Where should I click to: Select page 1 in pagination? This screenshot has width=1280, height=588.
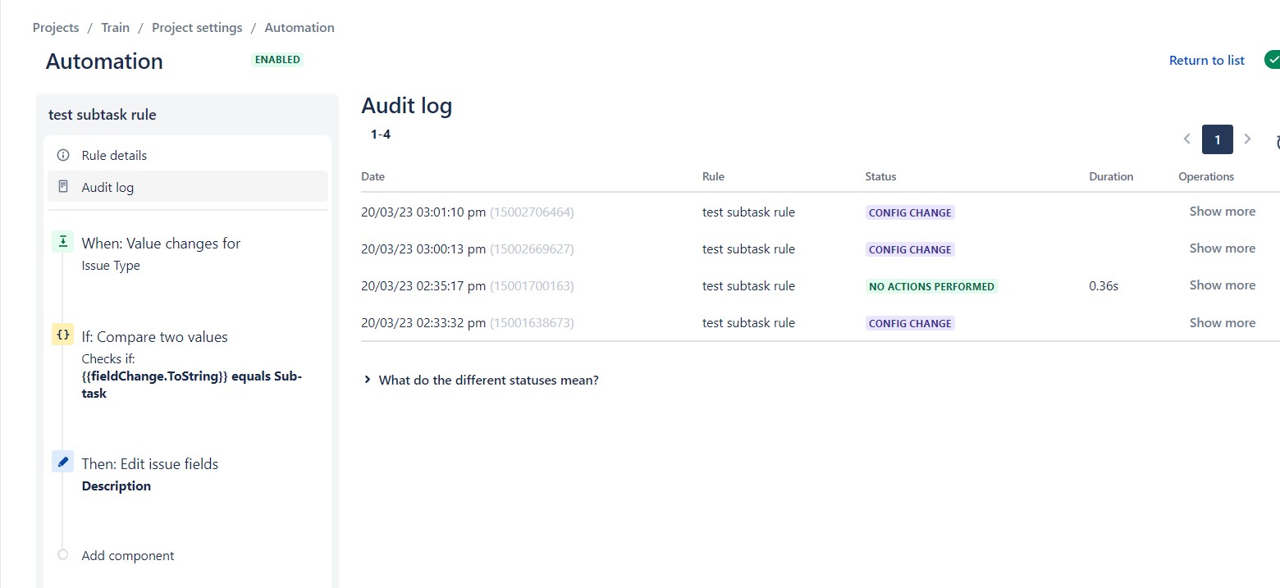[x=1218, y=139]
